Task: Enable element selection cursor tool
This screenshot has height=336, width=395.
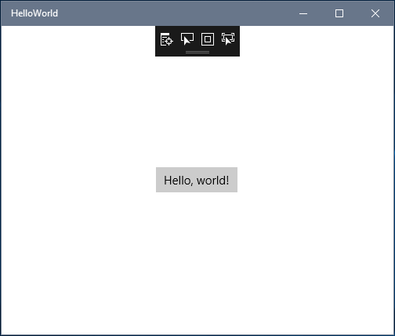Action: (x=187, y=39)
